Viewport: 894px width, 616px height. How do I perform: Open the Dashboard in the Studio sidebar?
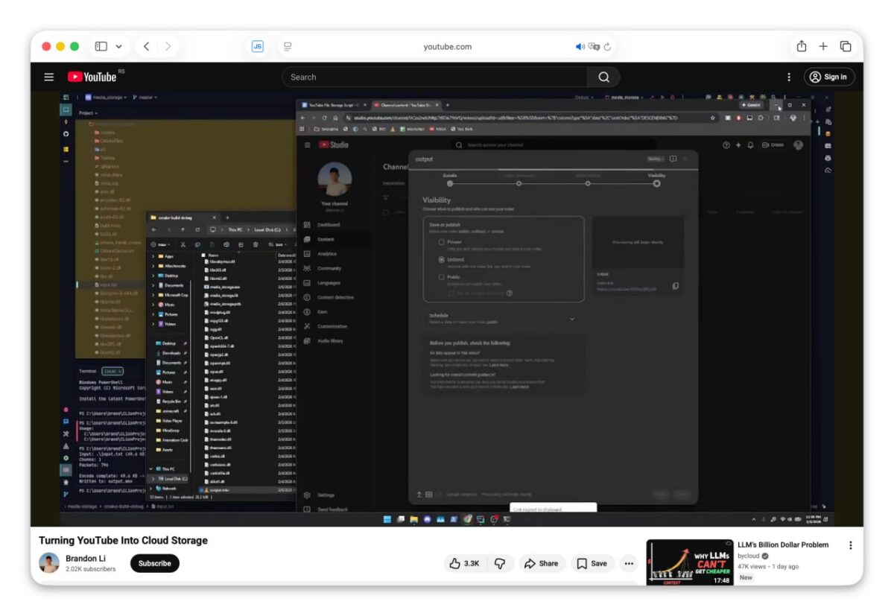click(328, 225)
